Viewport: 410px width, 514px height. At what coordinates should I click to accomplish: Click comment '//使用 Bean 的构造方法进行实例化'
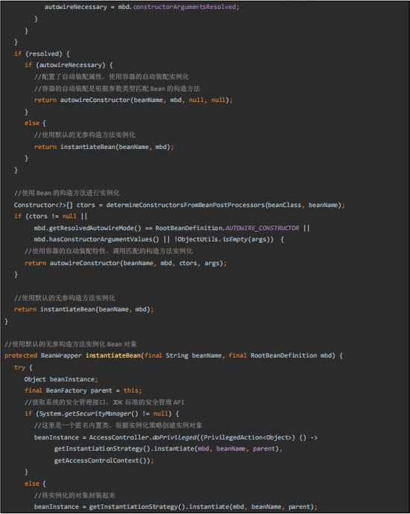point(67,193)
